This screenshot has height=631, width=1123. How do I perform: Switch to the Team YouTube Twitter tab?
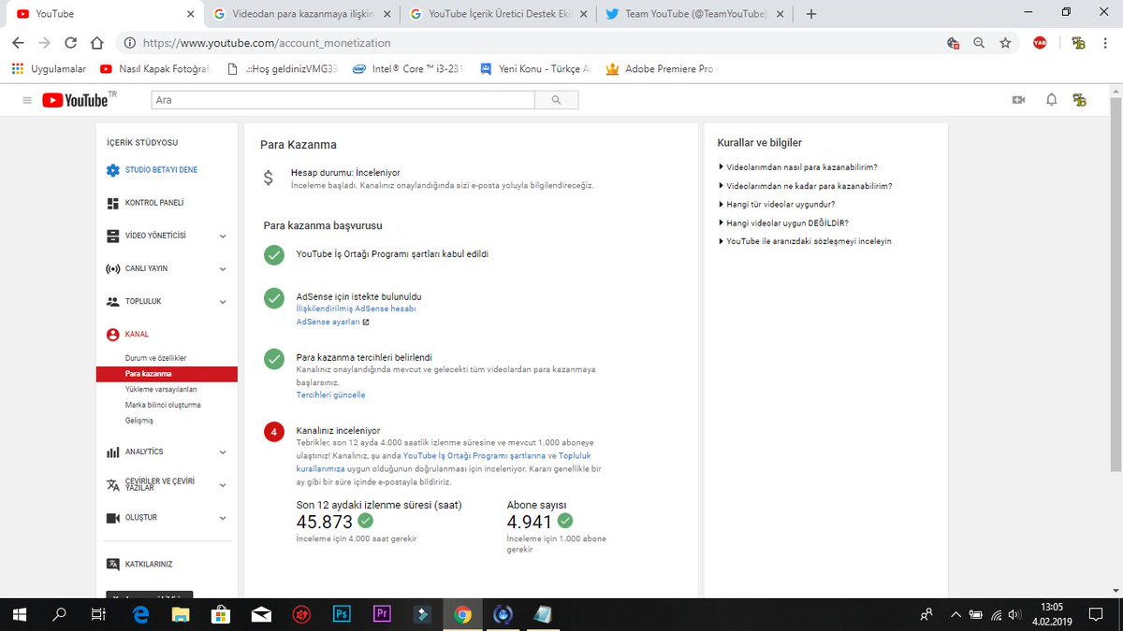click(693, 14)
